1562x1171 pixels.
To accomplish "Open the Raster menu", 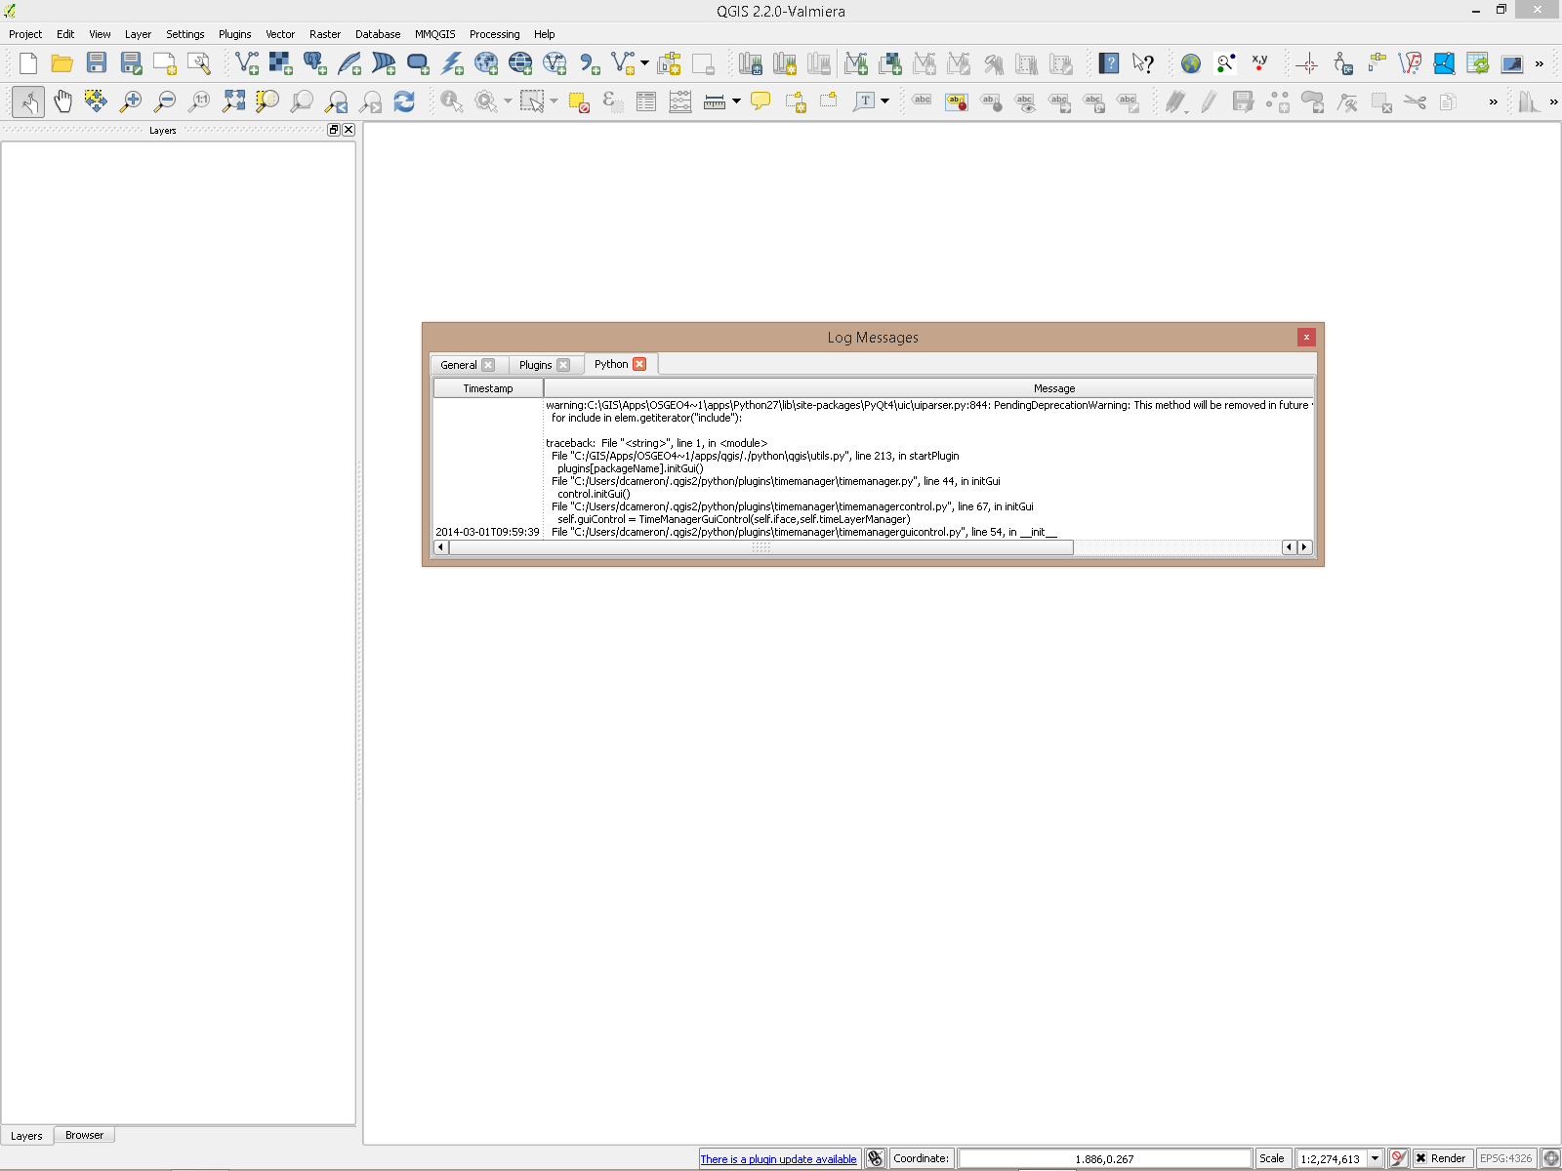I will click(x=325, y=34).
